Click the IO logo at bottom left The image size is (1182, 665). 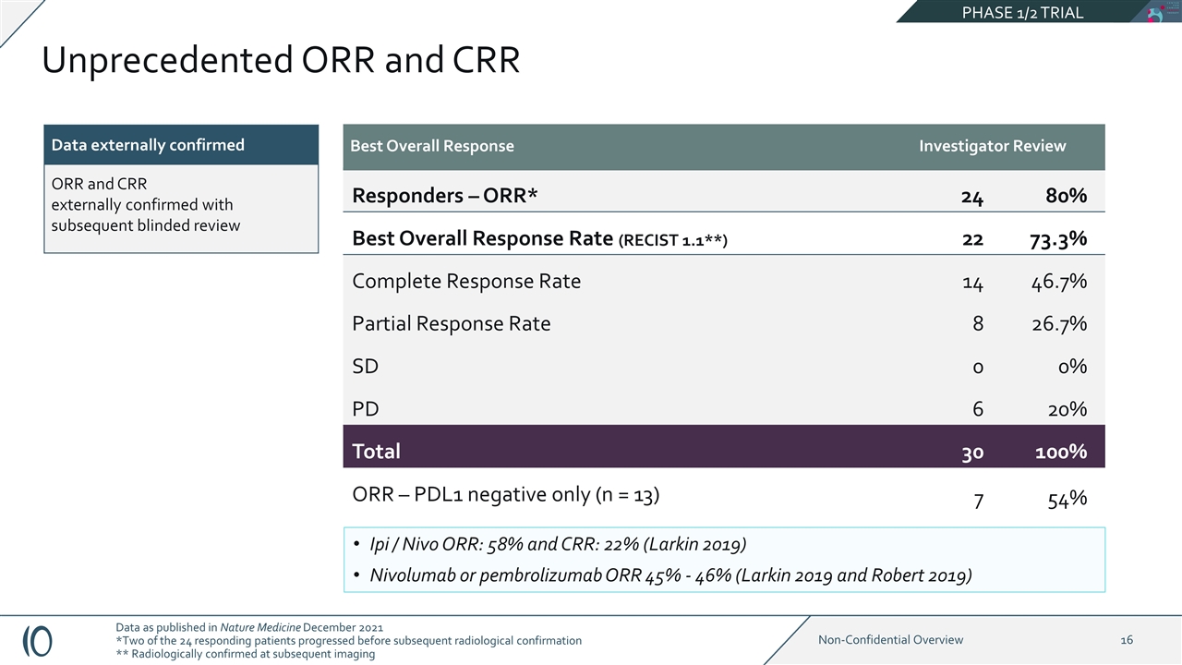(37, 640)
